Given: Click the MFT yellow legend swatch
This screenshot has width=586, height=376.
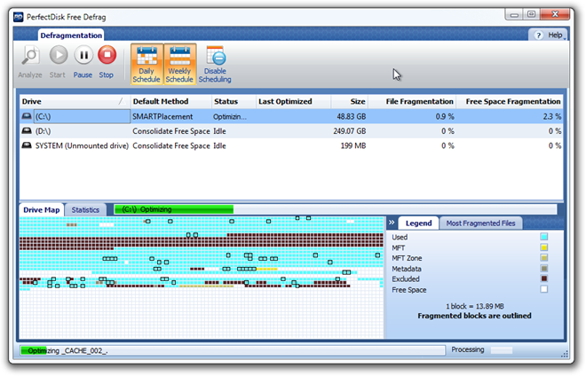Looking at the screenshot, I should [x=543, y=247].
